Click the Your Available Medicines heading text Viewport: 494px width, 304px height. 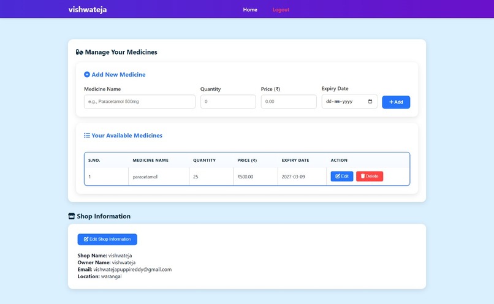[x=127, y=135]
